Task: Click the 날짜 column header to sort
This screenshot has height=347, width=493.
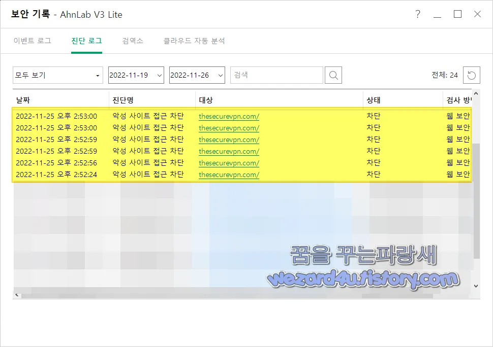Action: click(24, 98)
